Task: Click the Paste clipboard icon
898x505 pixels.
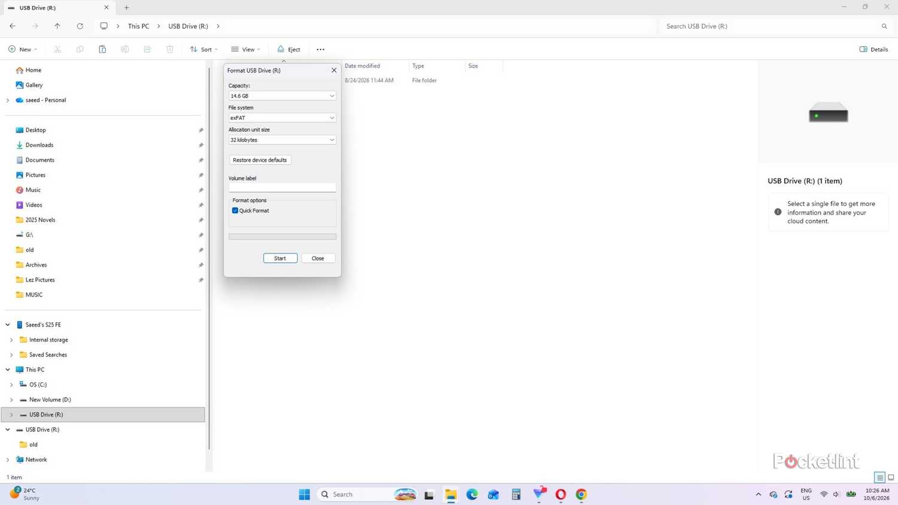Action: (x=102, y=49)
